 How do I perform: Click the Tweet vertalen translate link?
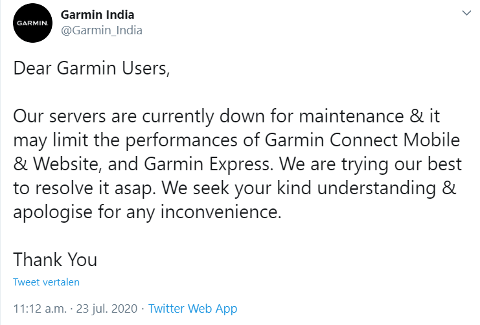click(46, 282)
